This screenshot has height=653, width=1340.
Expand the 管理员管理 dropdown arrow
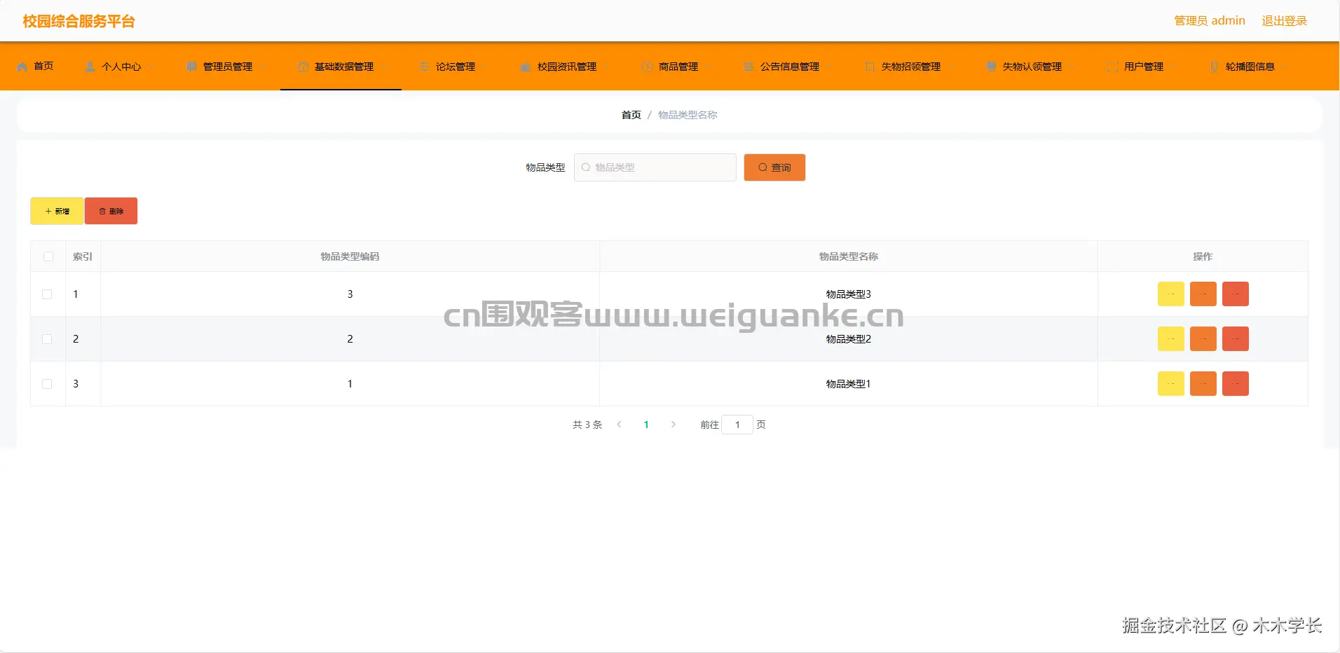coord(262,67)
